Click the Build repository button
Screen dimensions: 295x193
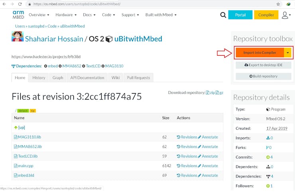click(264, 76)
